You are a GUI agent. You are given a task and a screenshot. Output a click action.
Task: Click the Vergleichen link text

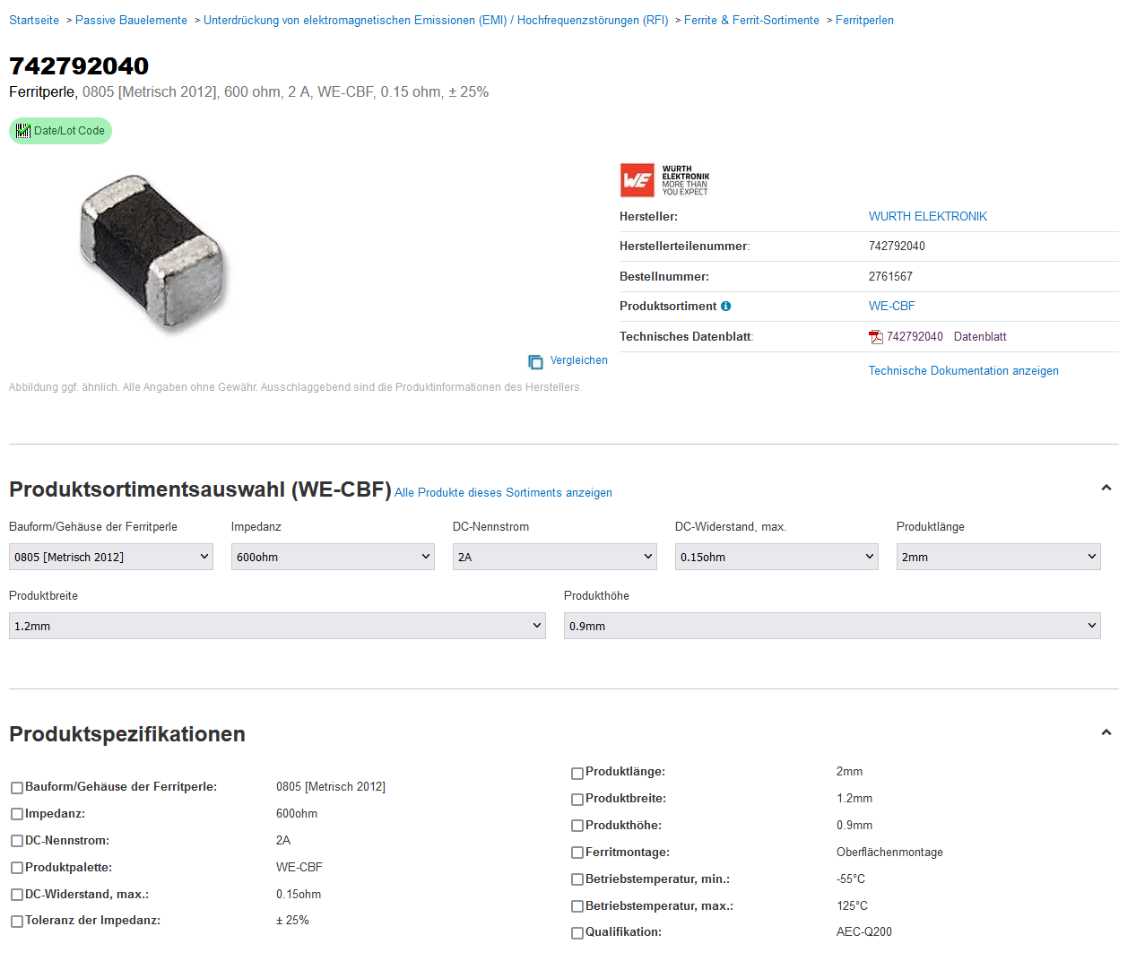(579, 360)
